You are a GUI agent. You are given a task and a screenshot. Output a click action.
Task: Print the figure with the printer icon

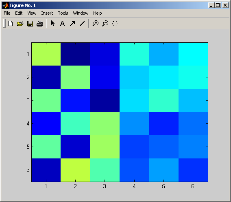click(40, 24)
